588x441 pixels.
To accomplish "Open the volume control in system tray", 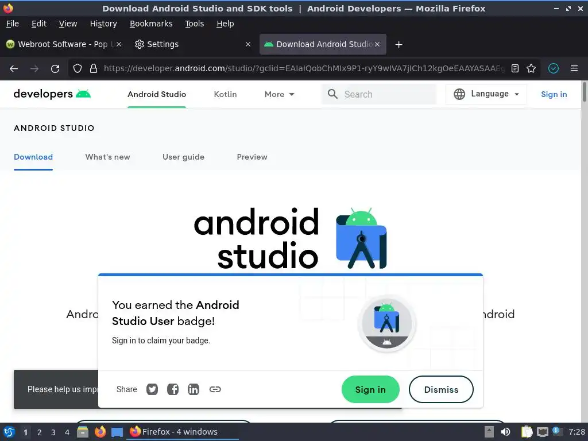I will [x=505, y=432].
